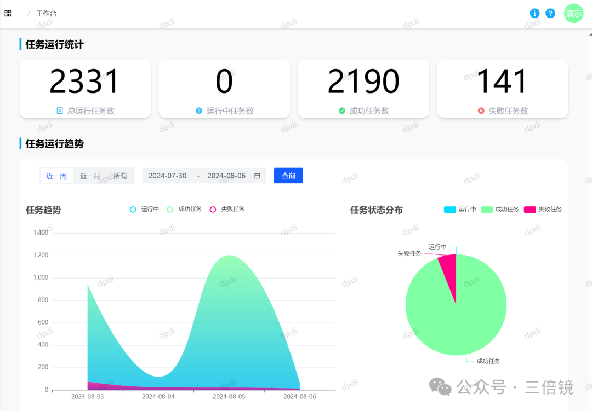Click the help question mark icon
Image resolution: width=592 pixels, height=411 pixels.
tap(550, 13)
